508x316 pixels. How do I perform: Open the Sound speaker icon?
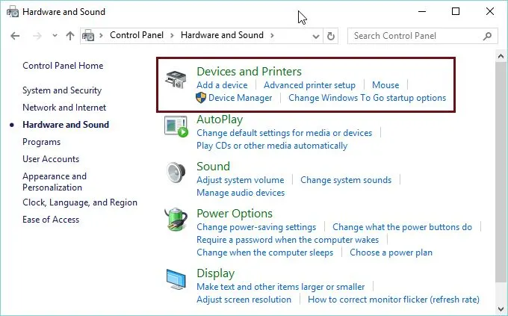[x=176, y=173]
